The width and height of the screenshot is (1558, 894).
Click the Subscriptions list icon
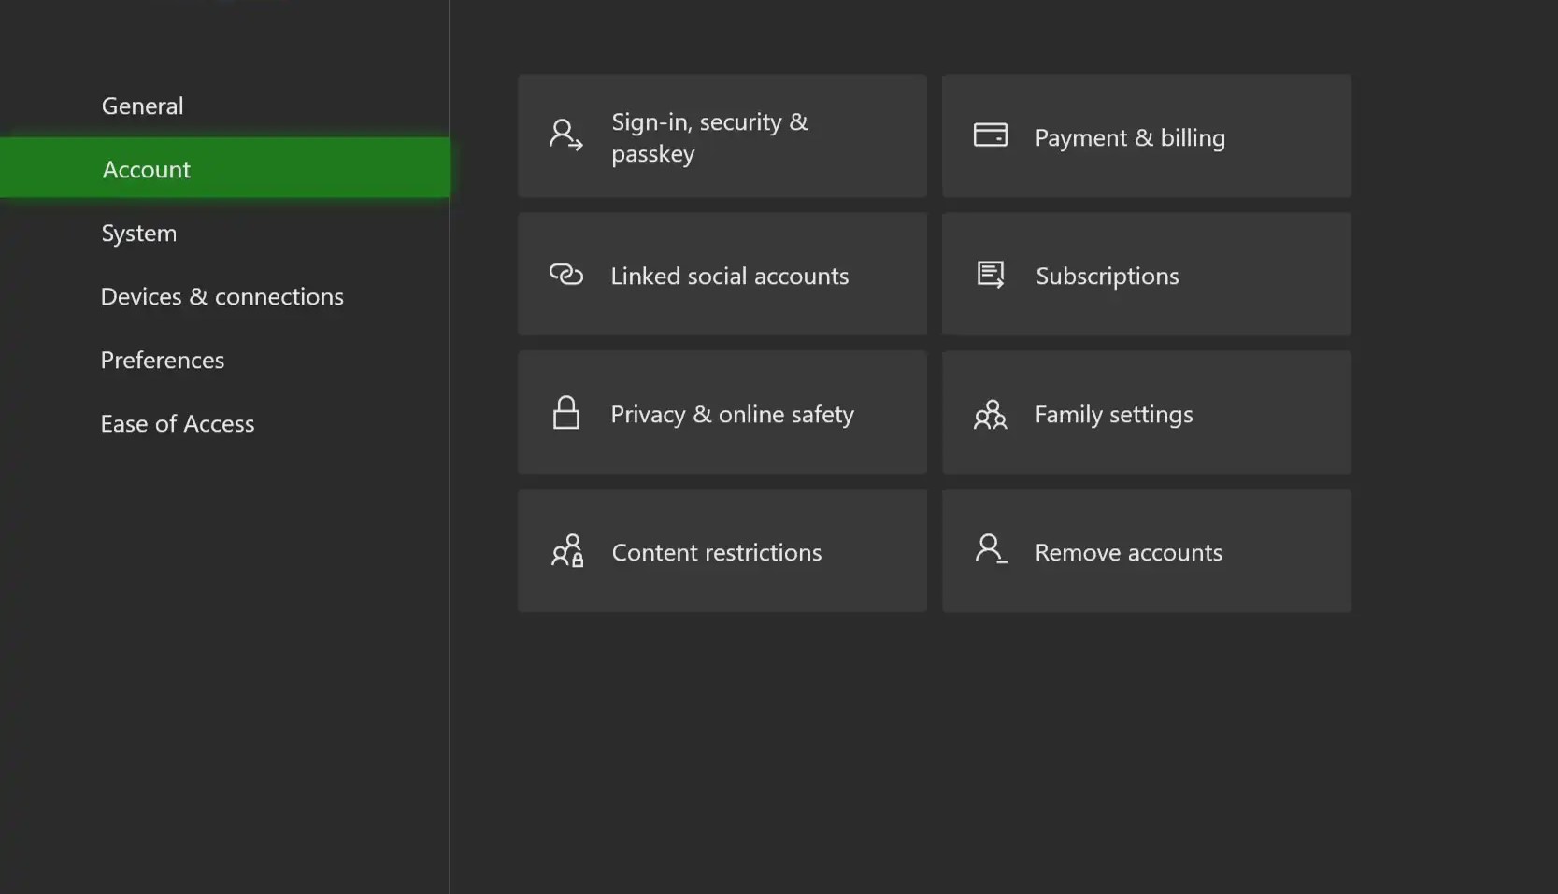click(x=990, y=275)
